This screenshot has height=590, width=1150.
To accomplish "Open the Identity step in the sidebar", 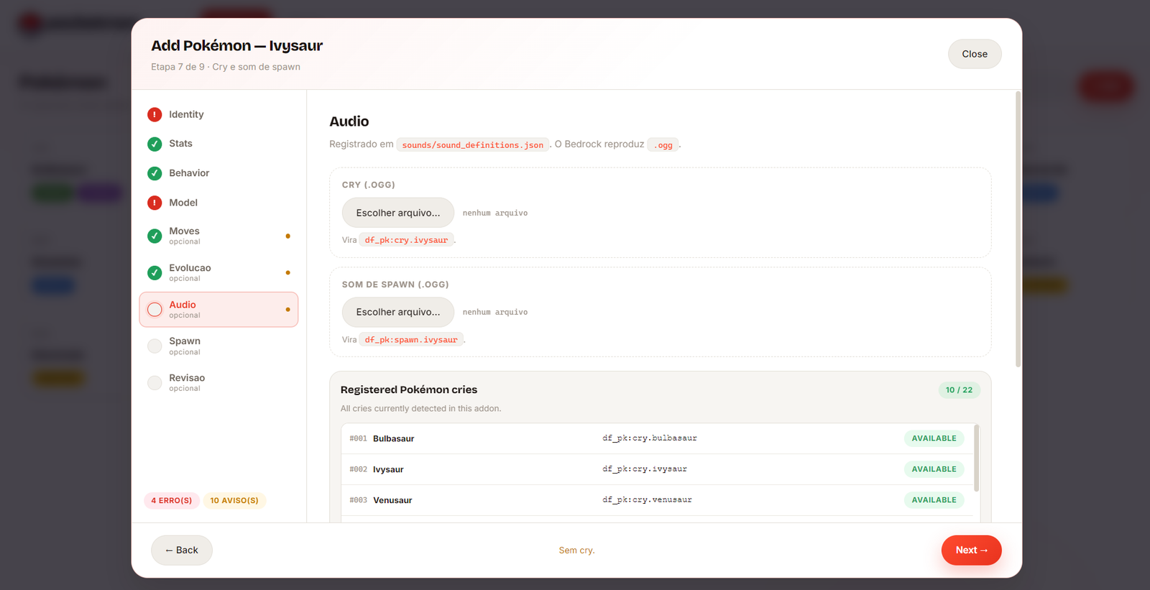I will [218, 114].
